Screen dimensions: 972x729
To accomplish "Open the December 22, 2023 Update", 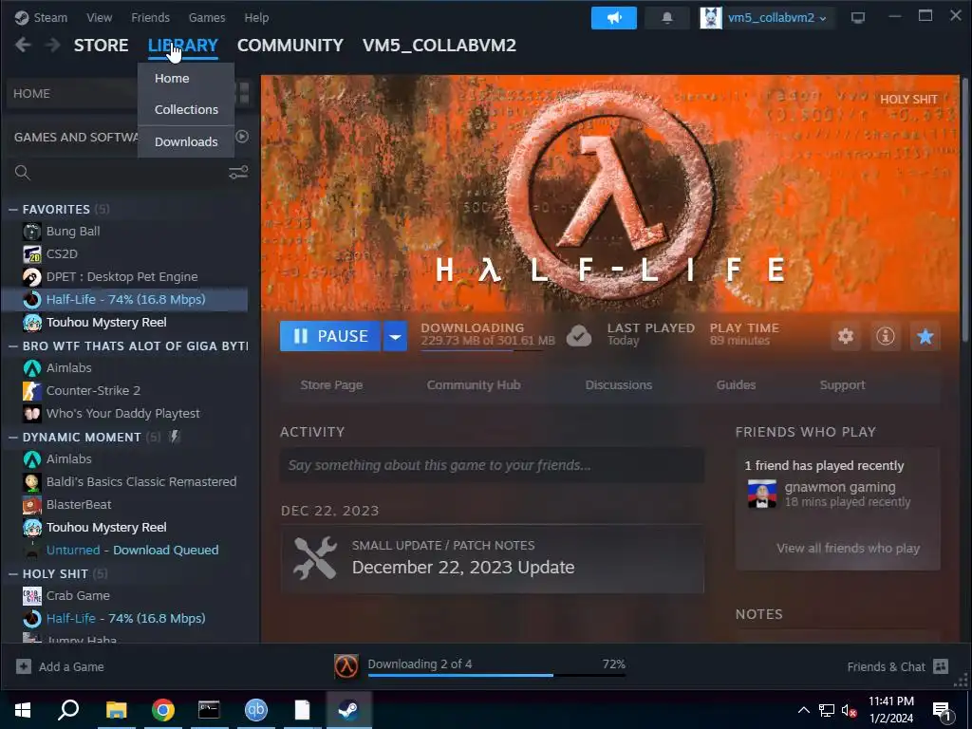I will pos(493,559).
